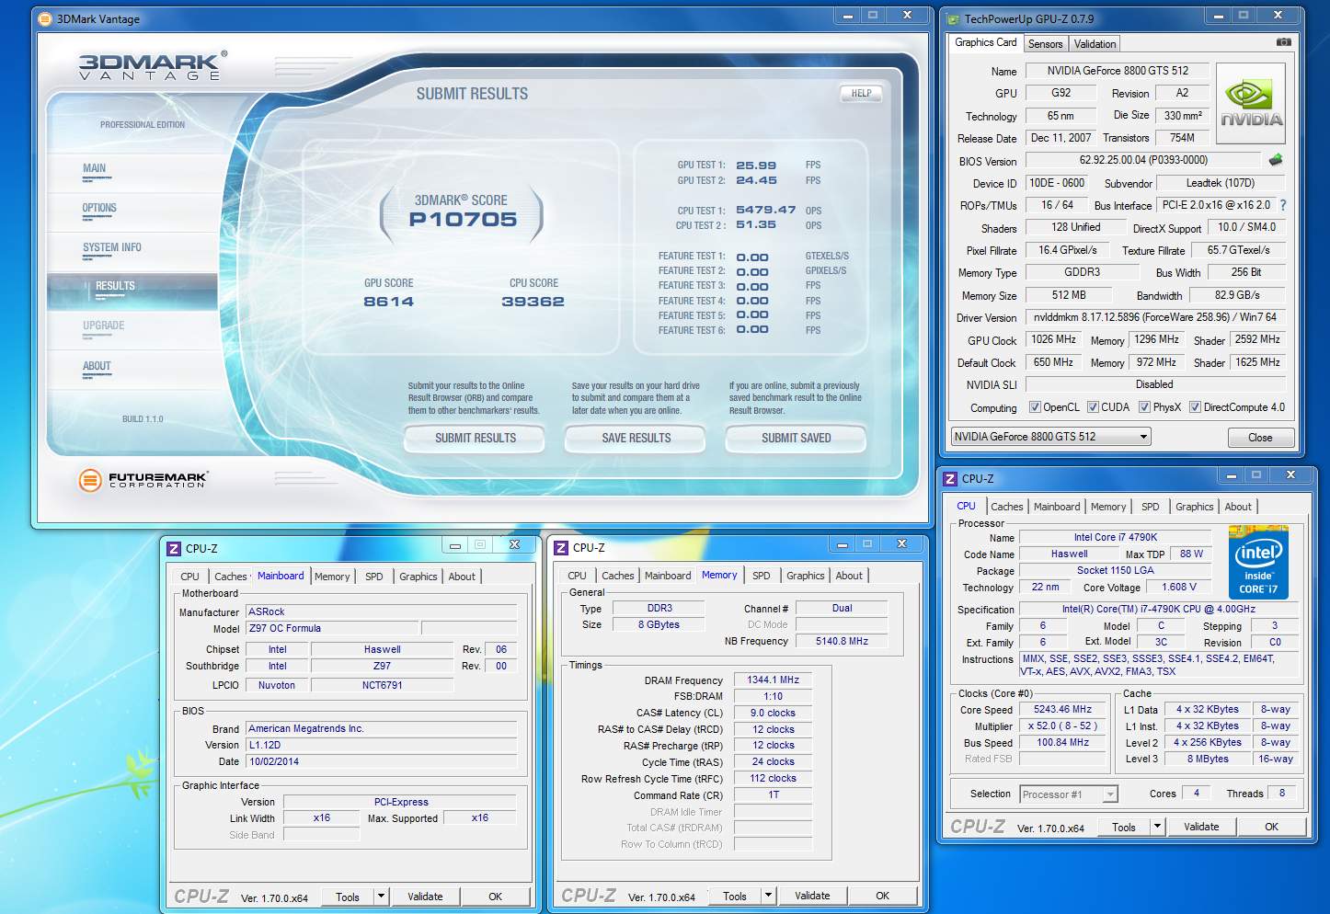Image resolution: width=1330 pixels, height=914 pixels.
Task: Click the BIOS date 10/02/2014 field
Action: point(381,762)
